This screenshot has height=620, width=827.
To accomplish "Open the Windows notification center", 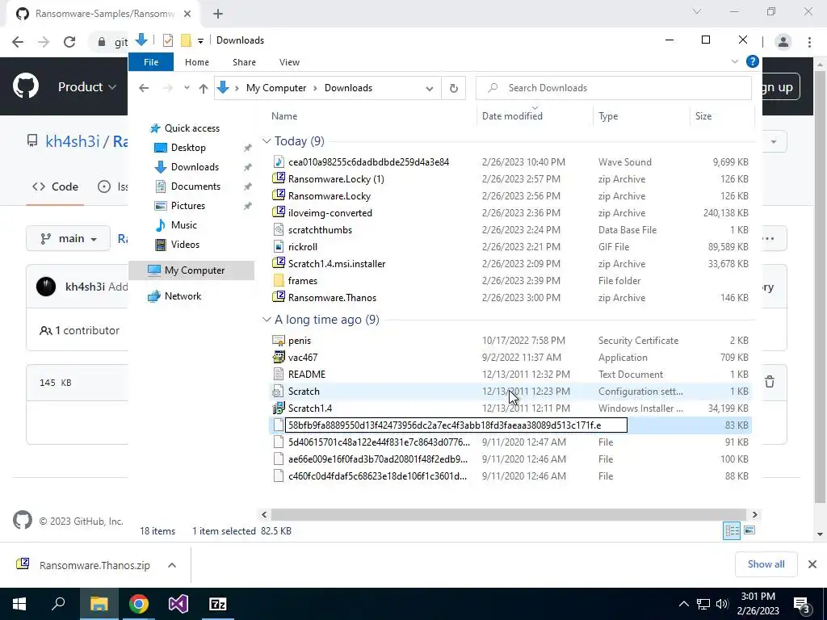I will click(x=802, y=604).
